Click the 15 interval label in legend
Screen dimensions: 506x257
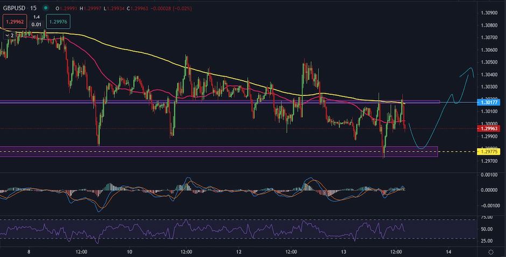pos(33,8)
